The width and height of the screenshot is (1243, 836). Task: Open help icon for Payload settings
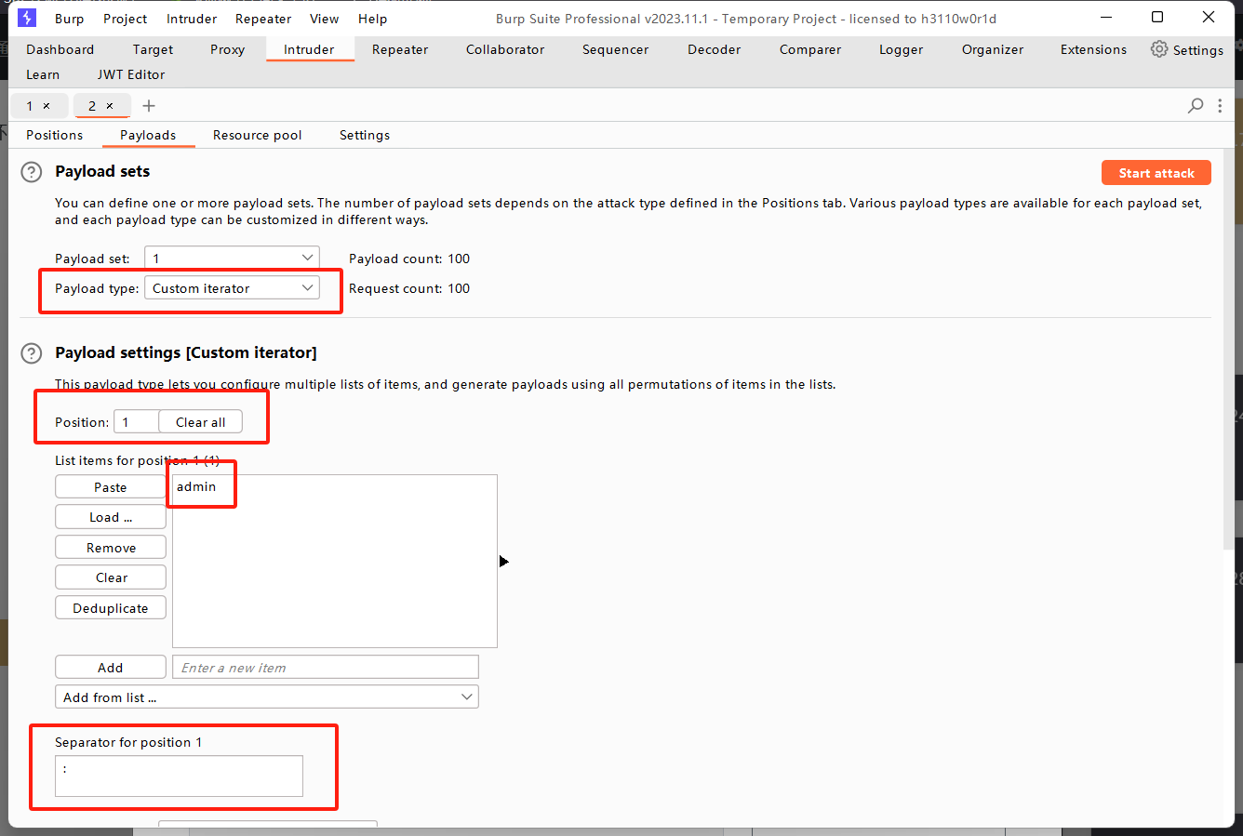[32, 353]
